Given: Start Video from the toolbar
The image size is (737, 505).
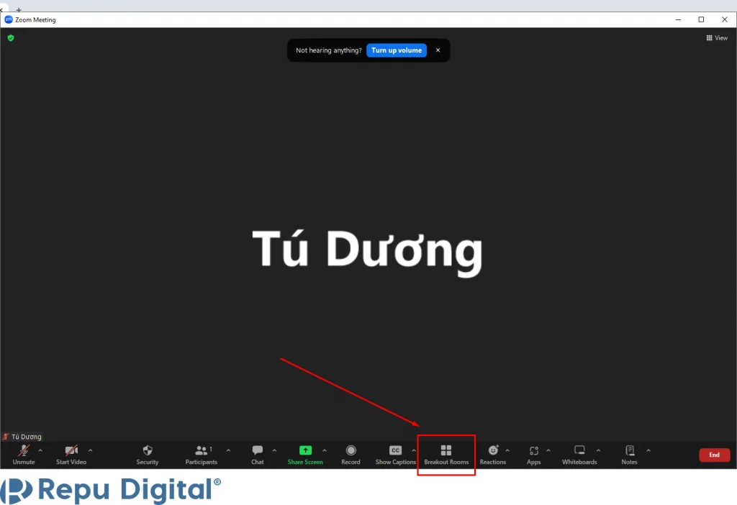Looking at the screenshot, I should click(x=71, y=454).
